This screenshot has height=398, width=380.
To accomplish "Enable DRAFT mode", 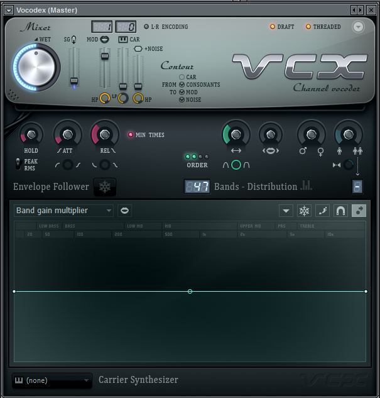I will (x=273, y=27).
